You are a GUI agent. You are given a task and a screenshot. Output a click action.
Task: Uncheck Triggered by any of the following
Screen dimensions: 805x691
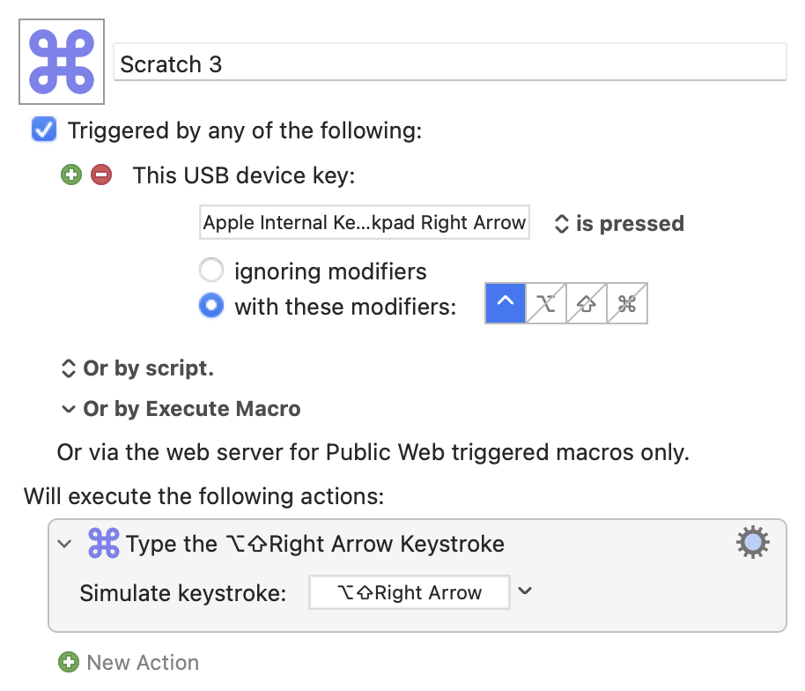click(44, 130)
